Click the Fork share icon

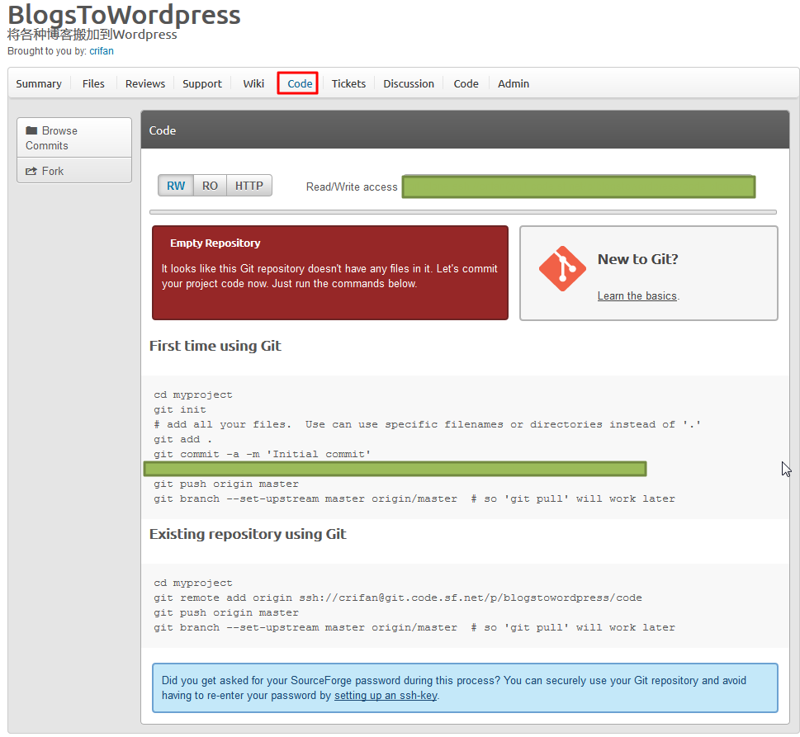31,171
